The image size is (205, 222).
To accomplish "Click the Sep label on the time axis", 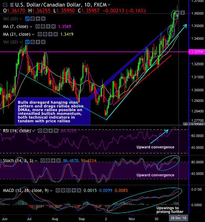I will [x=82, y=219].
